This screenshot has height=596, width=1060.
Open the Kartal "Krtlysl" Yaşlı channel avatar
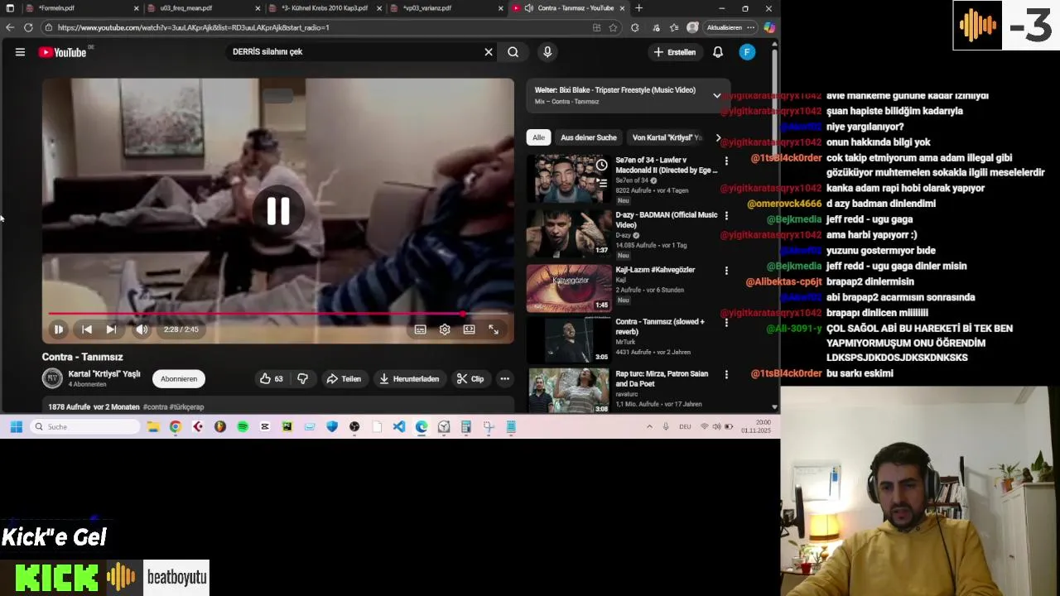[52, 378]
